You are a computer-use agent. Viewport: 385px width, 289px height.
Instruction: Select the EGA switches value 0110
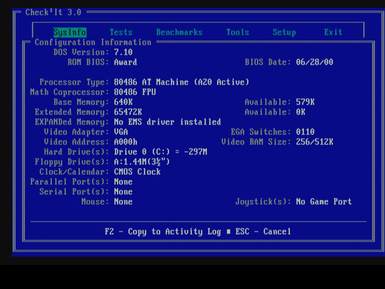[305, 132]
